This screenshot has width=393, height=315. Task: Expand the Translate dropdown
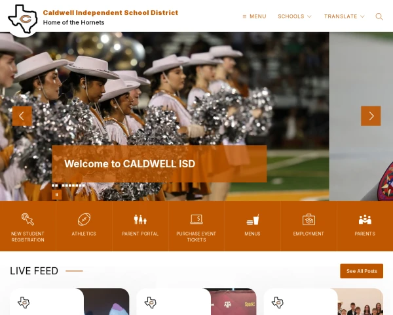click(x=343, y=16)
